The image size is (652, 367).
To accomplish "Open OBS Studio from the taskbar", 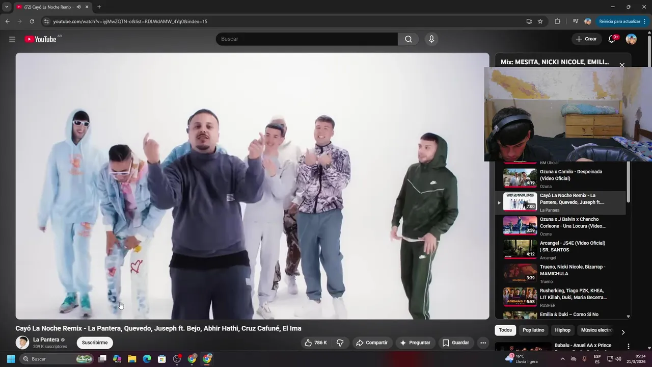I will (x=177, y=359).
